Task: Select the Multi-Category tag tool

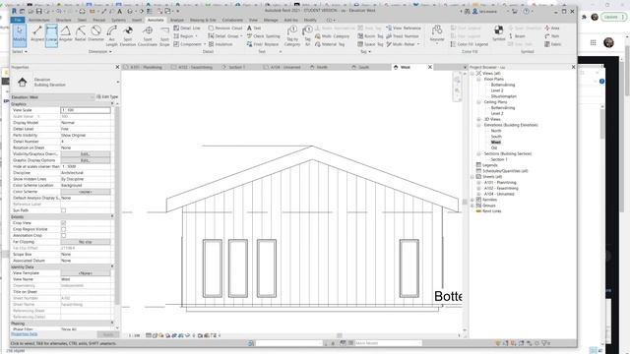Action: tap(332, 36)
